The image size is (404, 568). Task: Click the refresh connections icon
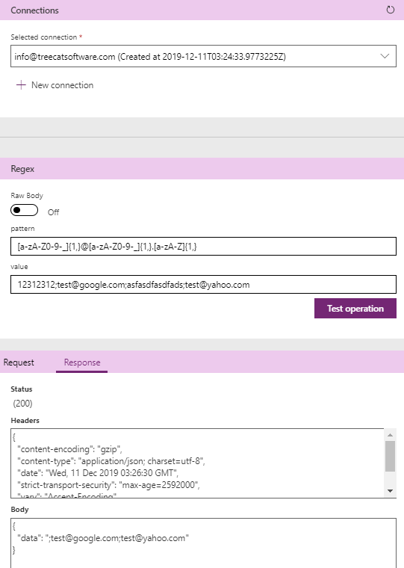391,10
